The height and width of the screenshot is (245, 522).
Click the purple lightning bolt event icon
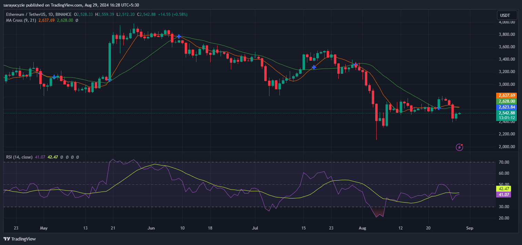click(x=459, y=147)
